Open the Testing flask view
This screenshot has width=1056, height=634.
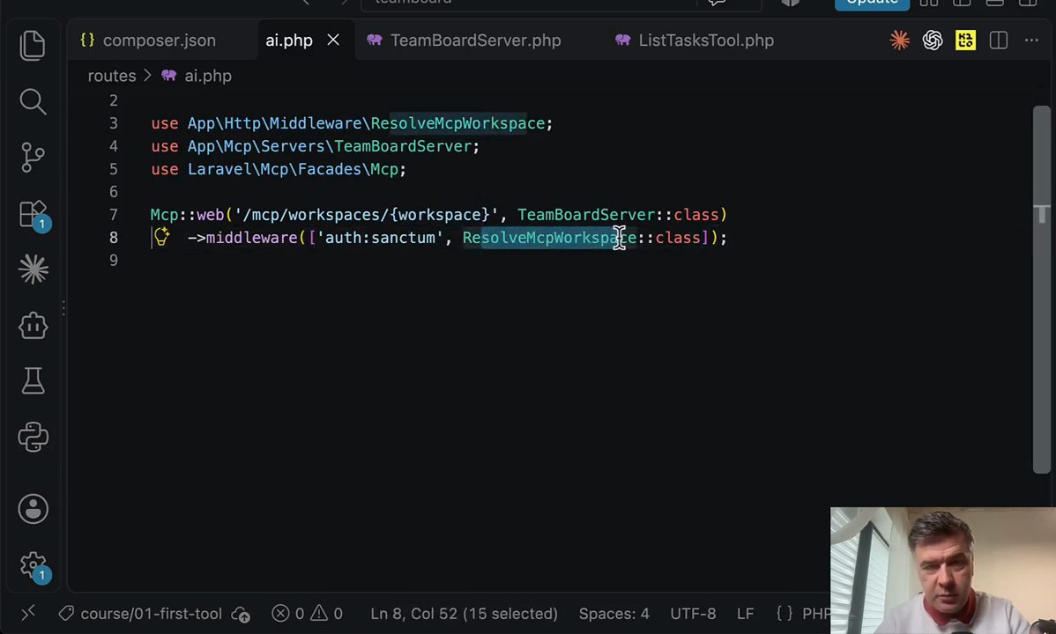[33, 381]
